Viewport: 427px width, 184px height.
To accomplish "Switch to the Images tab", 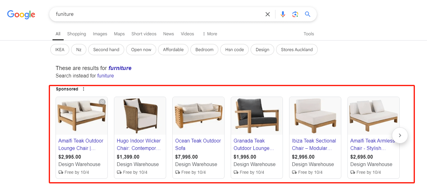I will [100, 34].
